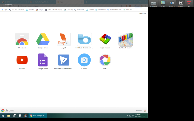The height and width of the screenshot is (121, 194).
Task: Open the Apps bookmark shortcut
Action: point(5,10)
